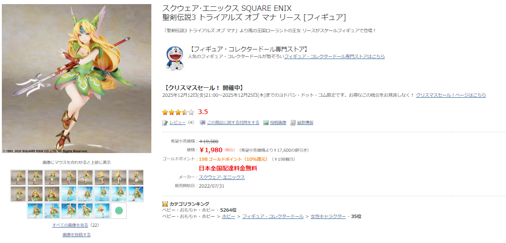The image size is (506, 243).
Task: Open ホビー category breadcrumb link
Action: 228,216
